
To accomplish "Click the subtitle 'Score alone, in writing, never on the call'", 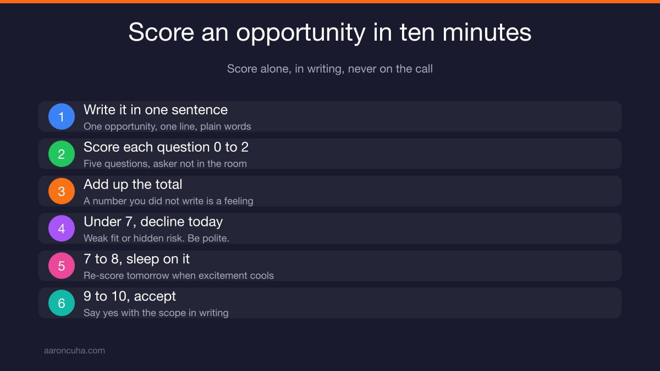I will click(x=330, y=69).
